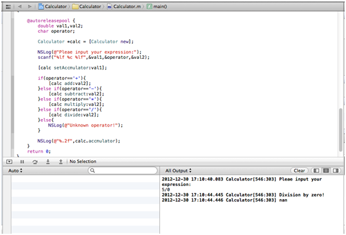
Task: Open the main() function breadcrumb
Action: (157, 7)
